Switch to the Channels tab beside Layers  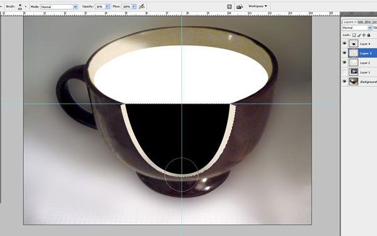(361, 22)
